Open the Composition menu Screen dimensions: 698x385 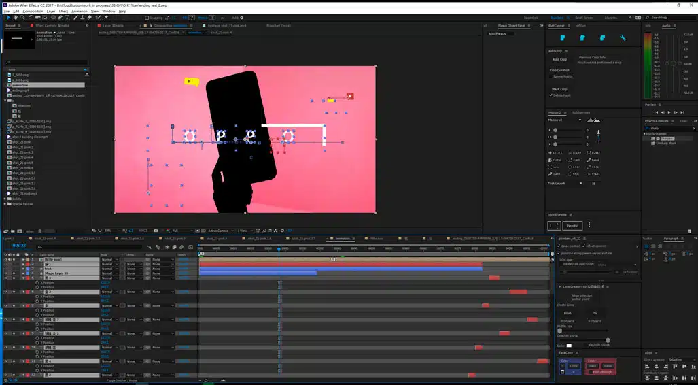(32, 11)
